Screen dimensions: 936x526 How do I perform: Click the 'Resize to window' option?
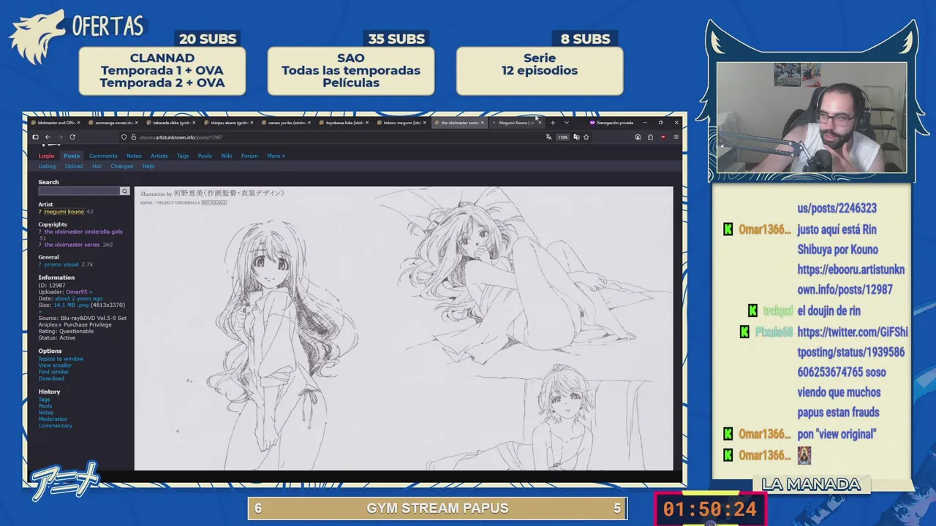pyautogui.click(x=61, y=359)
